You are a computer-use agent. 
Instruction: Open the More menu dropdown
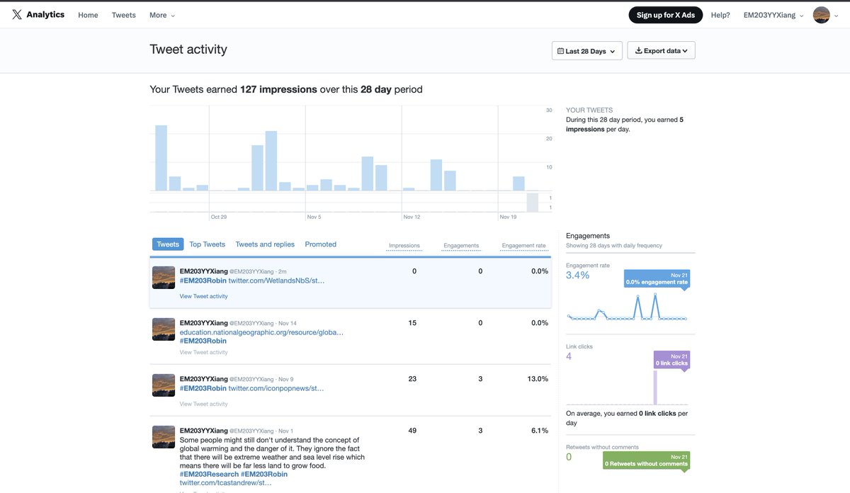point(162,15)
